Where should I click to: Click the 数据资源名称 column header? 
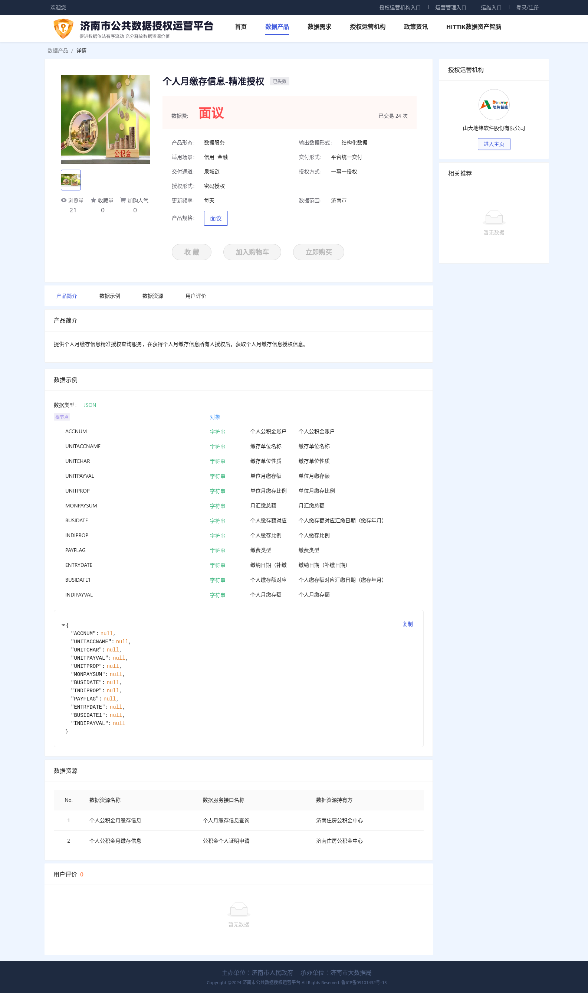coord(105,800)
